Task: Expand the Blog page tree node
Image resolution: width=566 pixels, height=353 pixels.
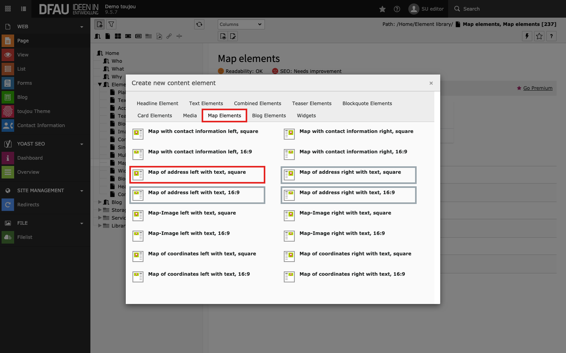Action: [100, 202]
